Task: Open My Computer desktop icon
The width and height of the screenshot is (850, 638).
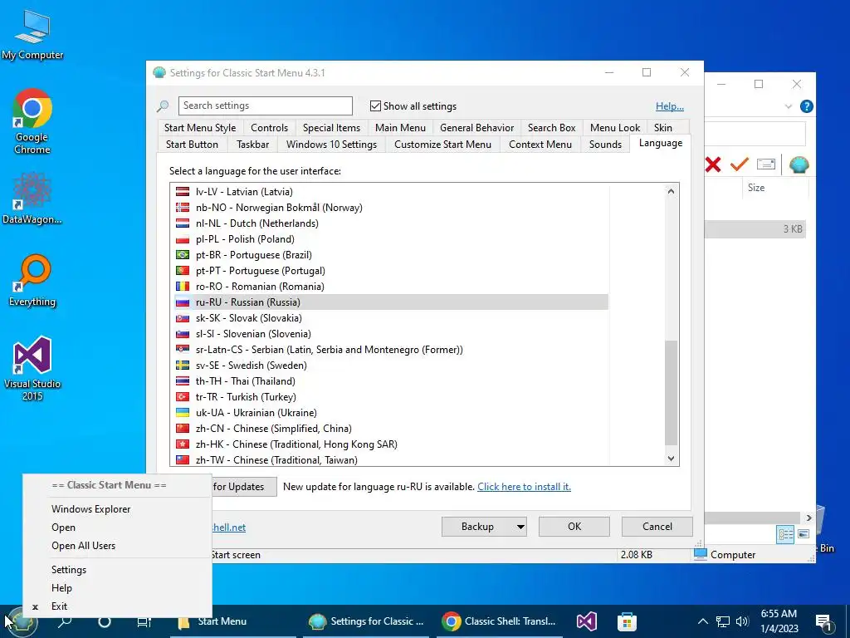Action: pos(32,35)
